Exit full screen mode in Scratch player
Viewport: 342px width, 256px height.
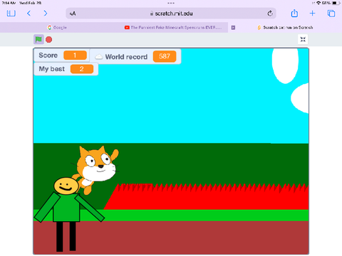click(303, 39)
